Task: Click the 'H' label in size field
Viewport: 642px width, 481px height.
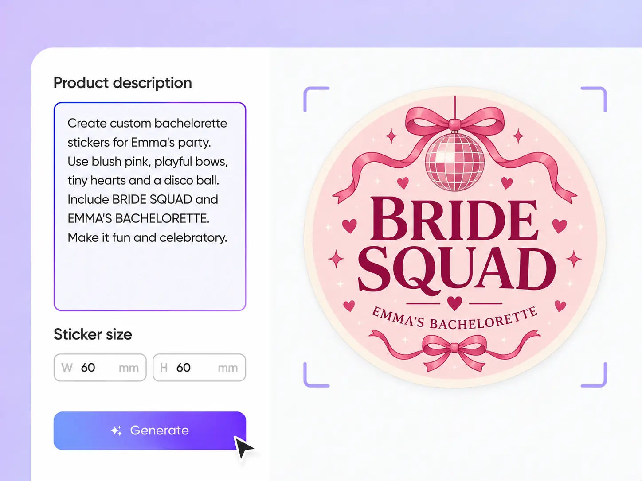Action: [x=164, y=368]
